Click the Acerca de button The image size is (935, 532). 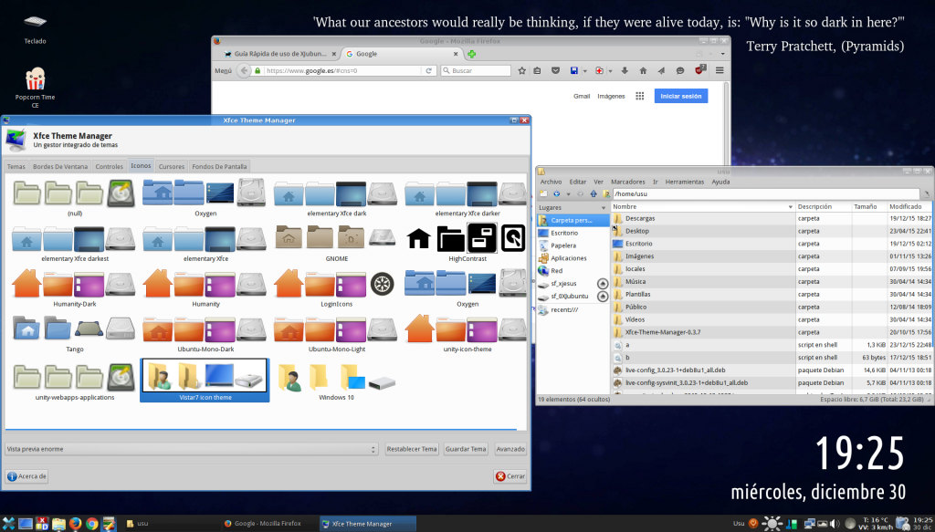pos(26,476)
